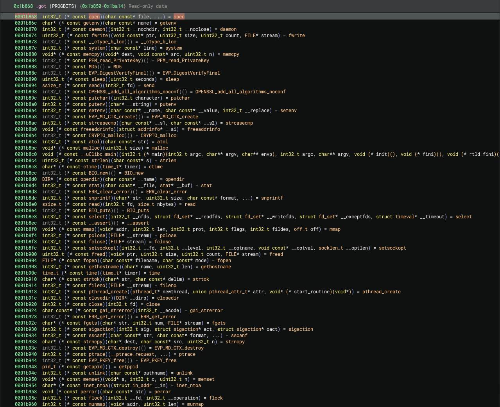Click time symbol at 0001b90c

tap(154, 273)
